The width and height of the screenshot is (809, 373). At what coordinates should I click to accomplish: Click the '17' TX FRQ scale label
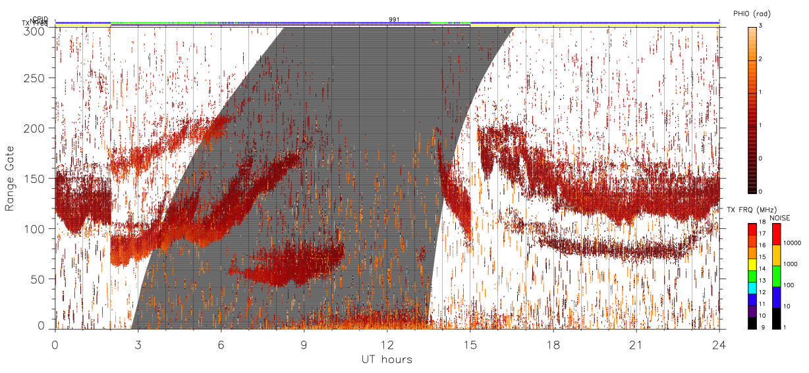[x=762, y=235]
